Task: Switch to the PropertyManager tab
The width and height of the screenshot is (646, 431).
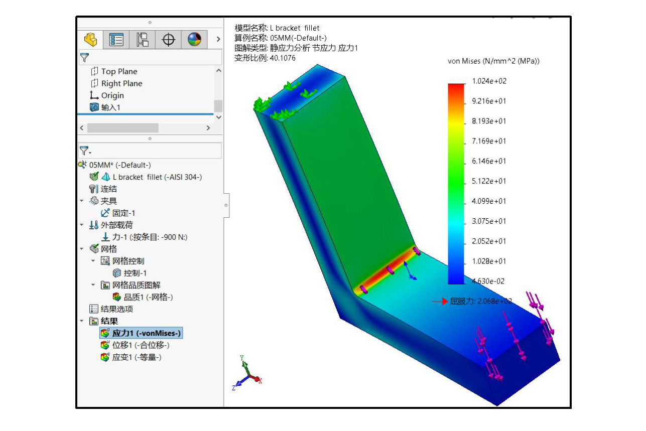Action: click(x=116, y=40)
